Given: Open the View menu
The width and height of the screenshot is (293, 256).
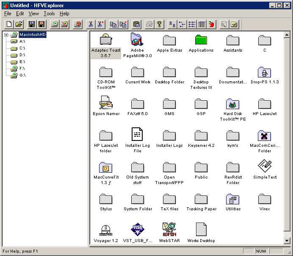Looking at the screenshot, I should 33,14.
